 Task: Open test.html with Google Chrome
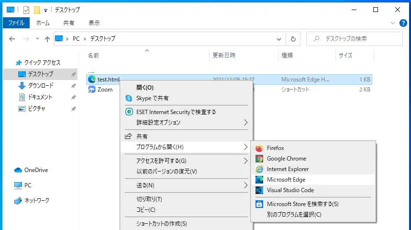point(313,159)
